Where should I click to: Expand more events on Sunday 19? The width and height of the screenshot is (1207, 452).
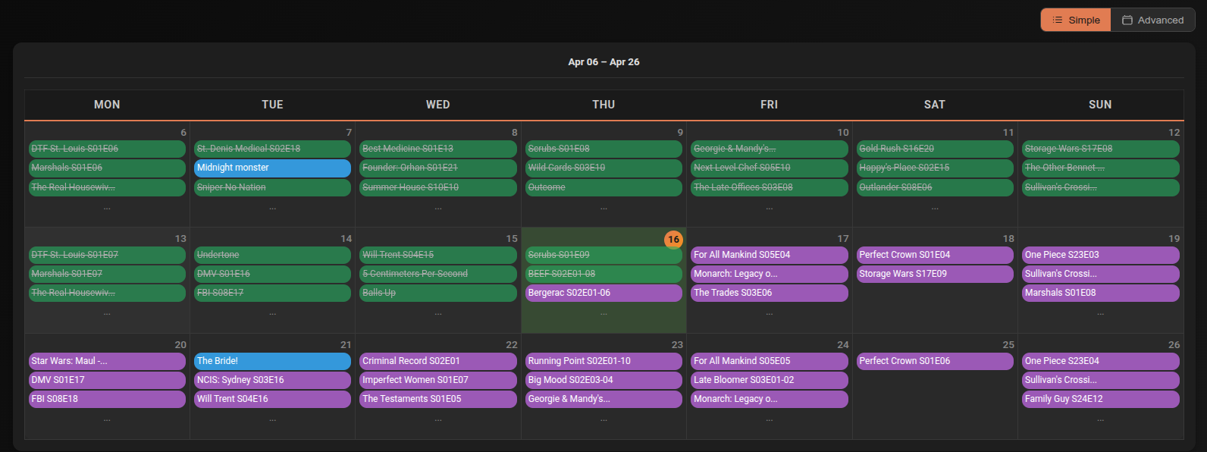pos(1100,312)
